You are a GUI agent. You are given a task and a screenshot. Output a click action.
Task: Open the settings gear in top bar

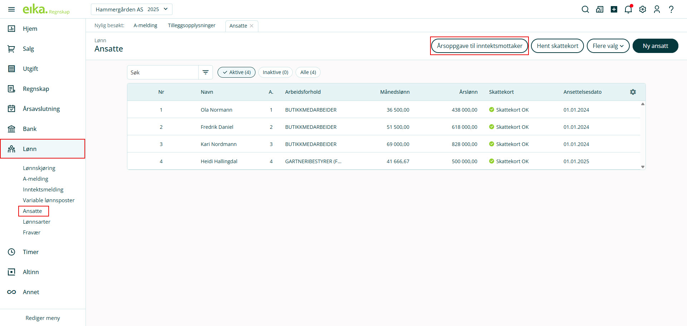643,9
